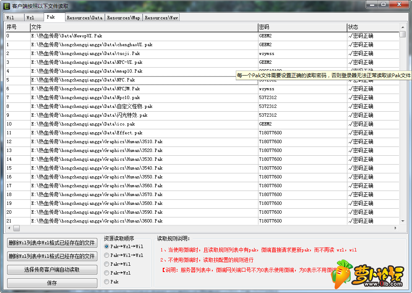The image size is (412, 293).
Task: Click the 保存 save button
Action: 52,283
